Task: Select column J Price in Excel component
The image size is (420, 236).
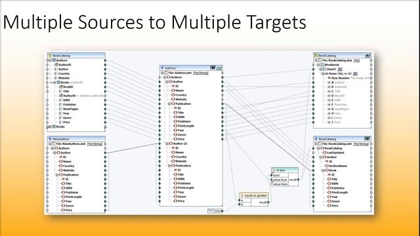Action: click(336, 122)
